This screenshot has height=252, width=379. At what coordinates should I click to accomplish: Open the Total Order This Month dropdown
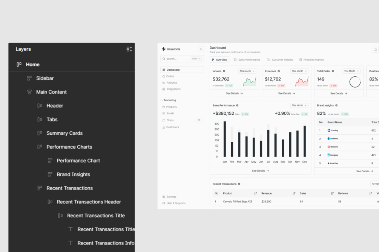pos(351,71)
